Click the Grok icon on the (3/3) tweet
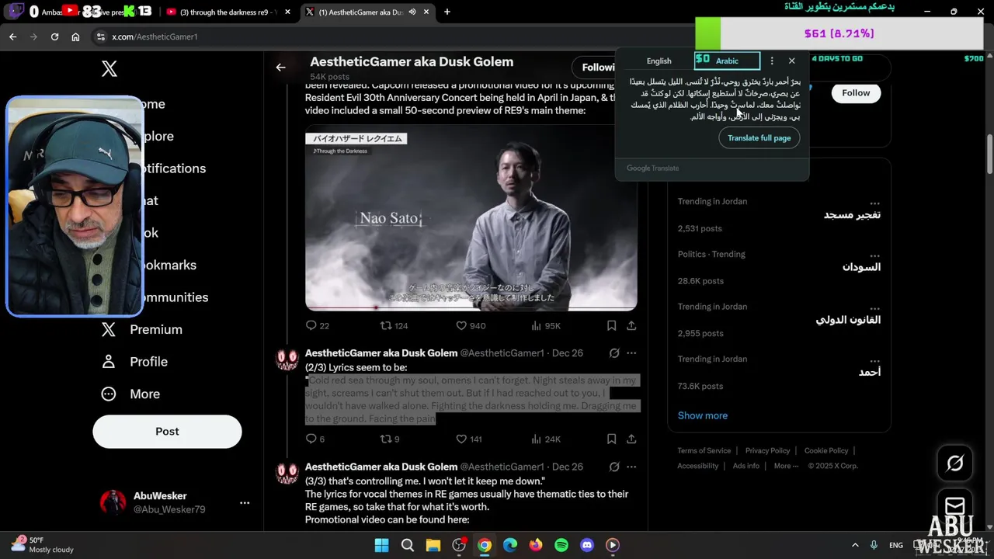 tap(614, 467)
